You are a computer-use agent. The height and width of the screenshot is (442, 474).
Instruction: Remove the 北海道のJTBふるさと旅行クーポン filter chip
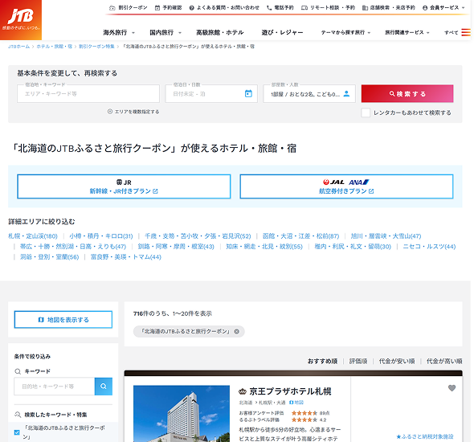coord(237,332)
